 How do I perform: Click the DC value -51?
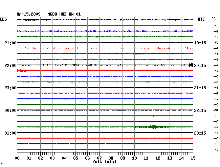pos(216,110)
